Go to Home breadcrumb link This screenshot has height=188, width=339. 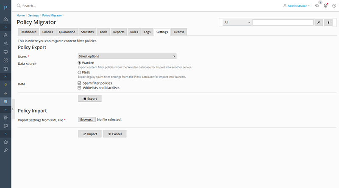(x=21, y=16)
